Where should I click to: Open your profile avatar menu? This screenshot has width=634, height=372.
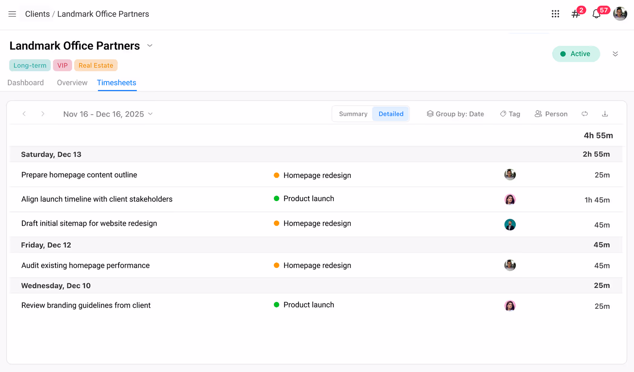coord(620,14)
